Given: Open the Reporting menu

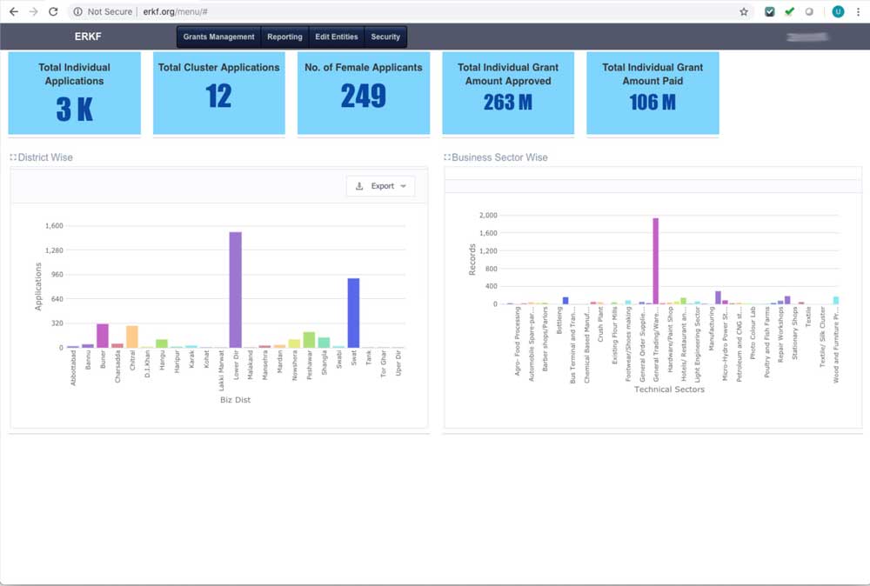Looking at the screenshot, I should (x=284, y=37).
